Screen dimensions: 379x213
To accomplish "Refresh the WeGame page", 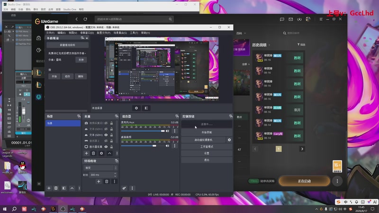I will click(85, 19).
